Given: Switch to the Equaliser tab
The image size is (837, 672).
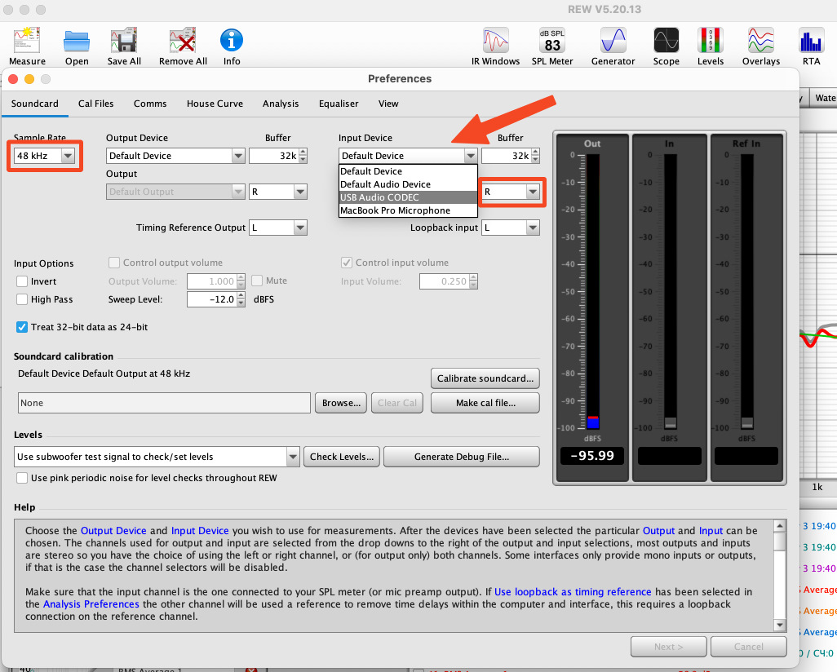Looking at the screenshot, I should pyautogui.click(x=339, y=104).
